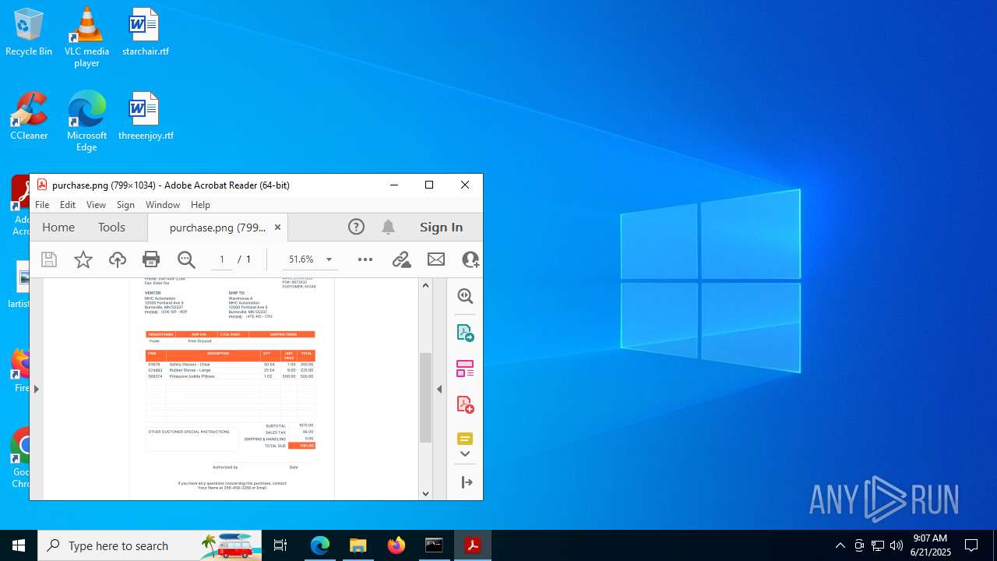The height and width of the screenshot is (561, 997).
Task: Click the share with others person icon
Action: click(x=470, y=259)
